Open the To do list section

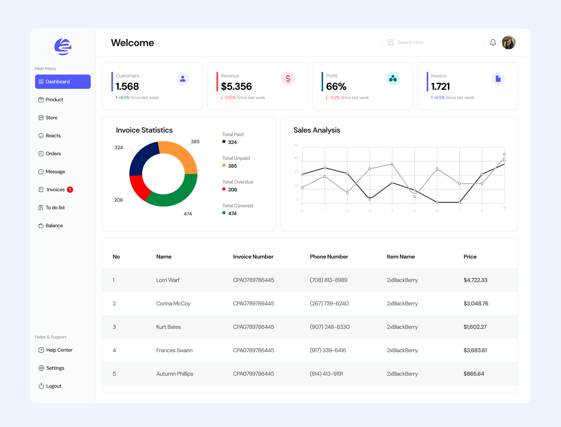(x=55, y=207)
